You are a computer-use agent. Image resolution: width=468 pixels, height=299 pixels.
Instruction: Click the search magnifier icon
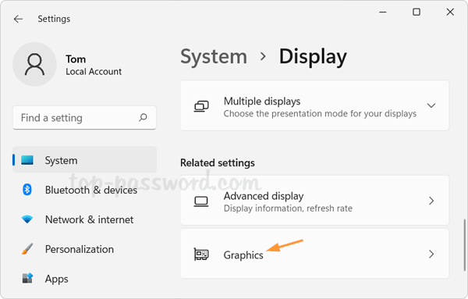(143, 117)
